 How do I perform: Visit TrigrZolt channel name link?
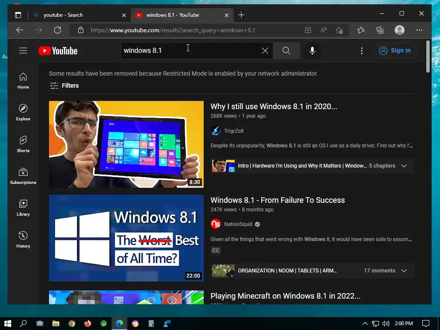click(234, 131)
